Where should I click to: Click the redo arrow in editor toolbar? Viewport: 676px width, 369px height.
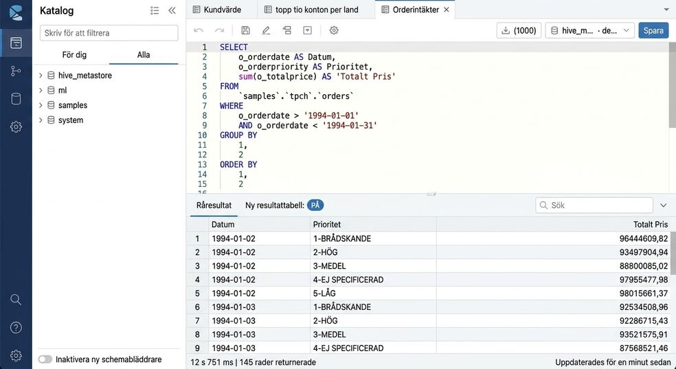click(219, 30)
